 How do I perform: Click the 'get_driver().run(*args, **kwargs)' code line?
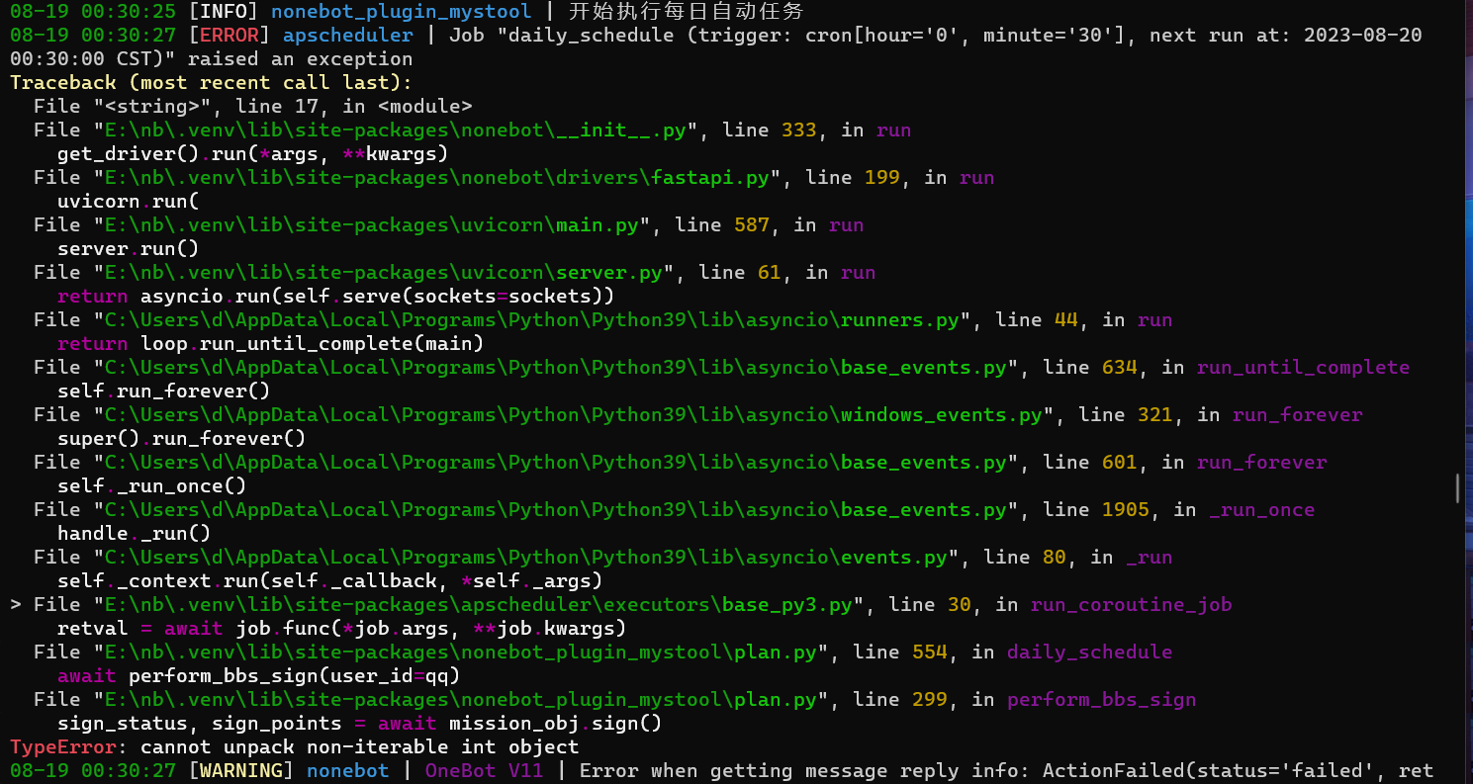pos(253,154)
